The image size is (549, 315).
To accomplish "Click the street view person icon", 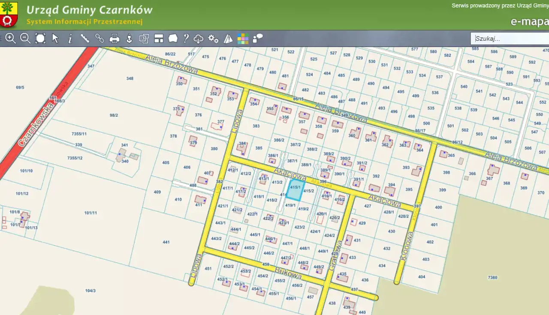I will [129, 39].
